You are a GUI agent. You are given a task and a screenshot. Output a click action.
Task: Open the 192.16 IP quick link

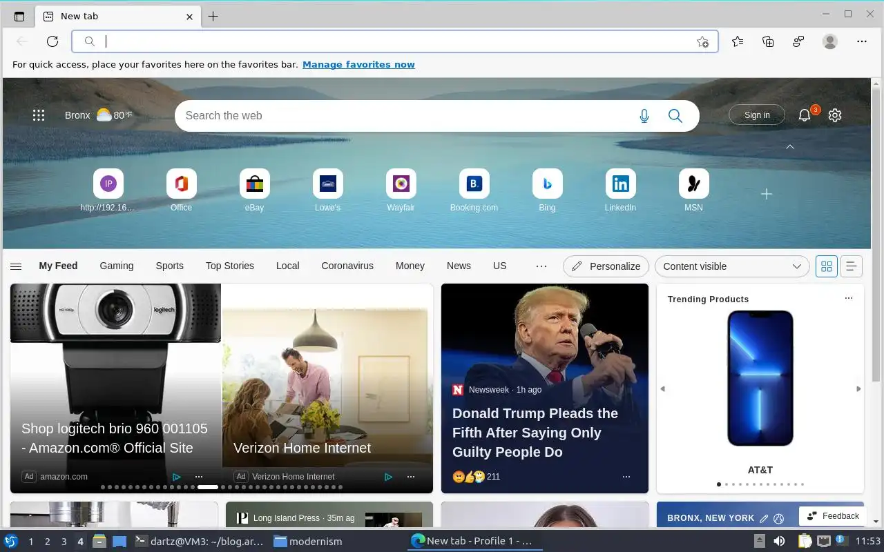click(x=108, y=190)
